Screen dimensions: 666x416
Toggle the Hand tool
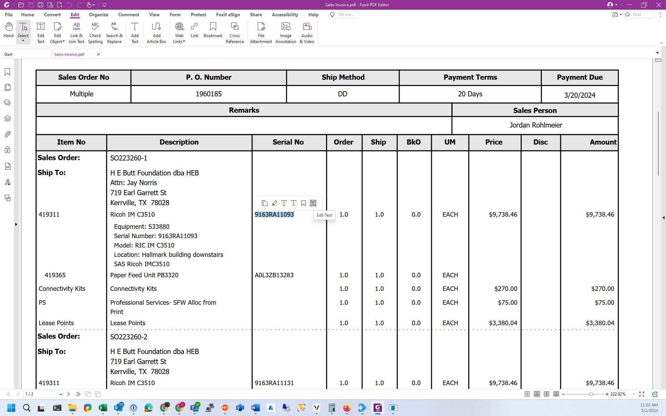point(8,30)
